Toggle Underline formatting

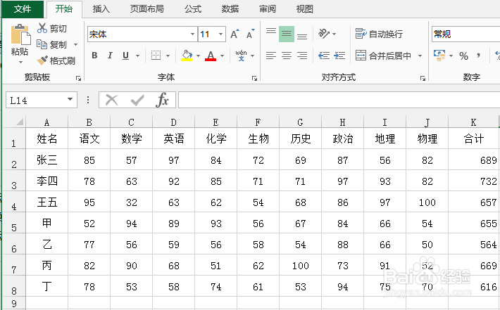pyautogui.click(x=125, y=56)
